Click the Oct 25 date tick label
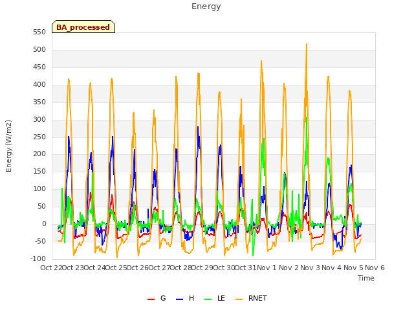Viewport: 414px width, 311px height. click(x=116, y=268)
